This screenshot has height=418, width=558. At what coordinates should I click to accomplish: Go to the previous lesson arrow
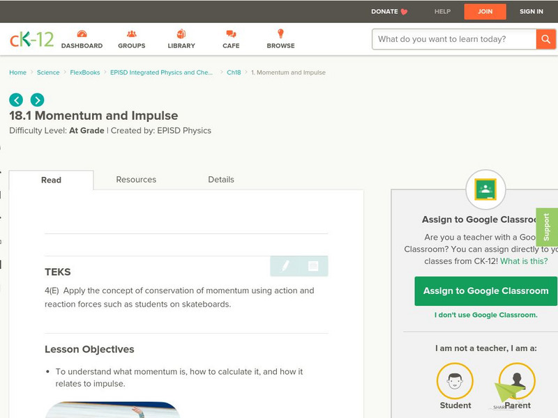pos(16,100)
